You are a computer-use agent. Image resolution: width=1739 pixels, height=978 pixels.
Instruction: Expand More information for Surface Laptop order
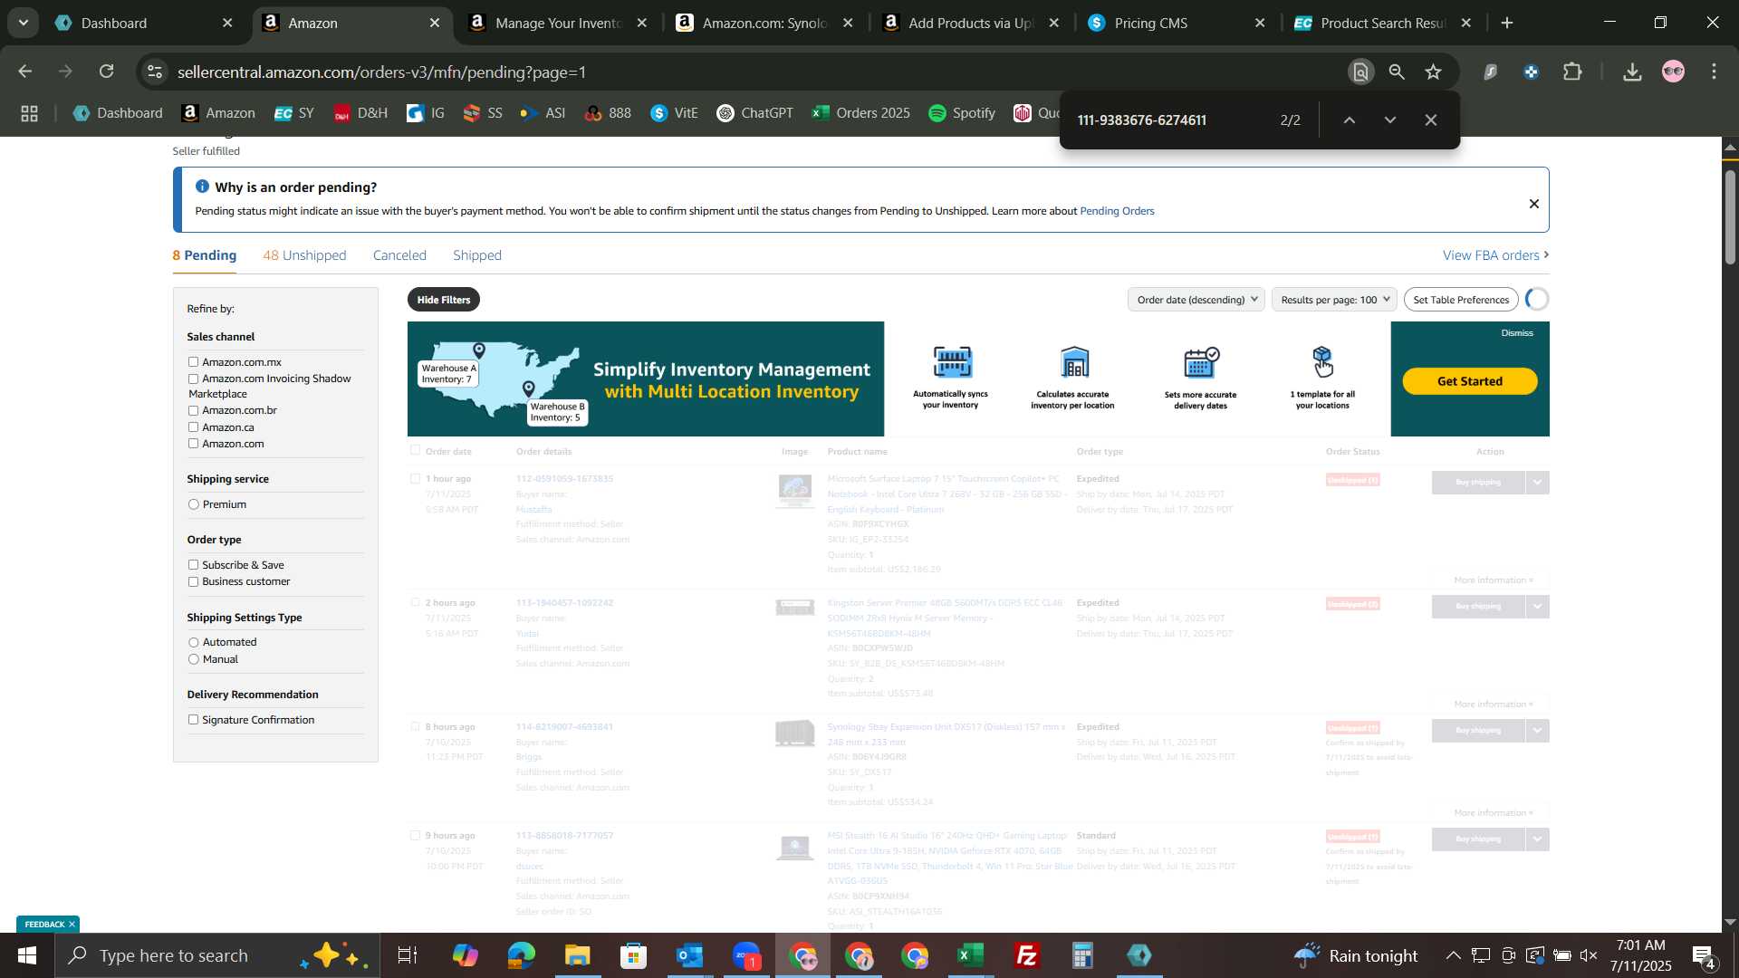[1494, 580]
